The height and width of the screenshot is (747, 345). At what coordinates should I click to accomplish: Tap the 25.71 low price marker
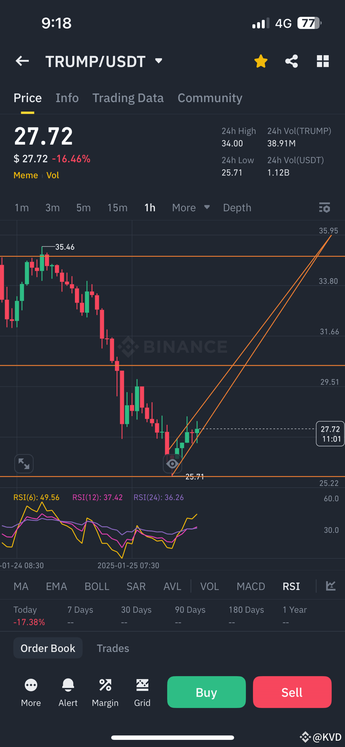coord(195,476)
